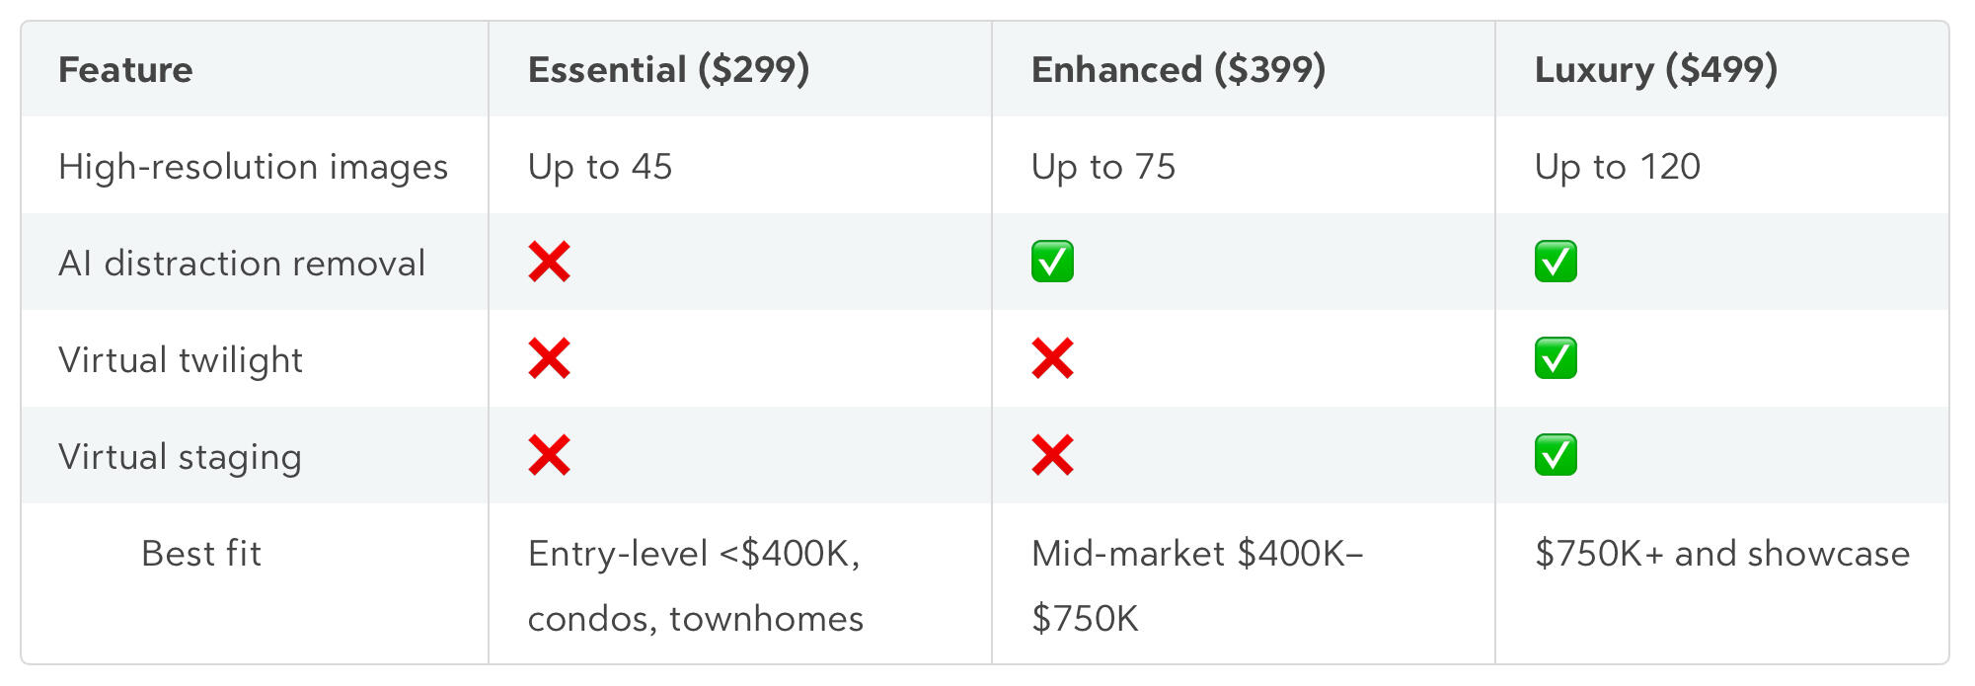Select the Enhanced ($399) column header
The height and width of the screenshot is (686, 1975).
click(x=1177, y=70)
